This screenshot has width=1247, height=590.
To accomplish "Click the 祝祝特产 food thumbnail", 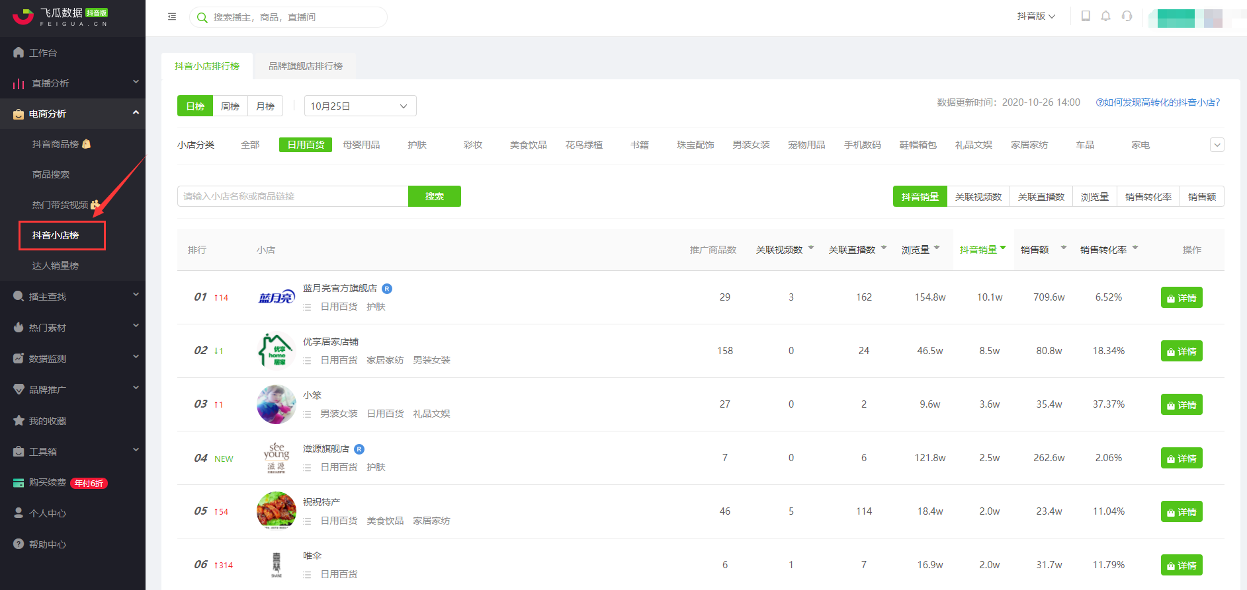I will click(x=277, y=511).
